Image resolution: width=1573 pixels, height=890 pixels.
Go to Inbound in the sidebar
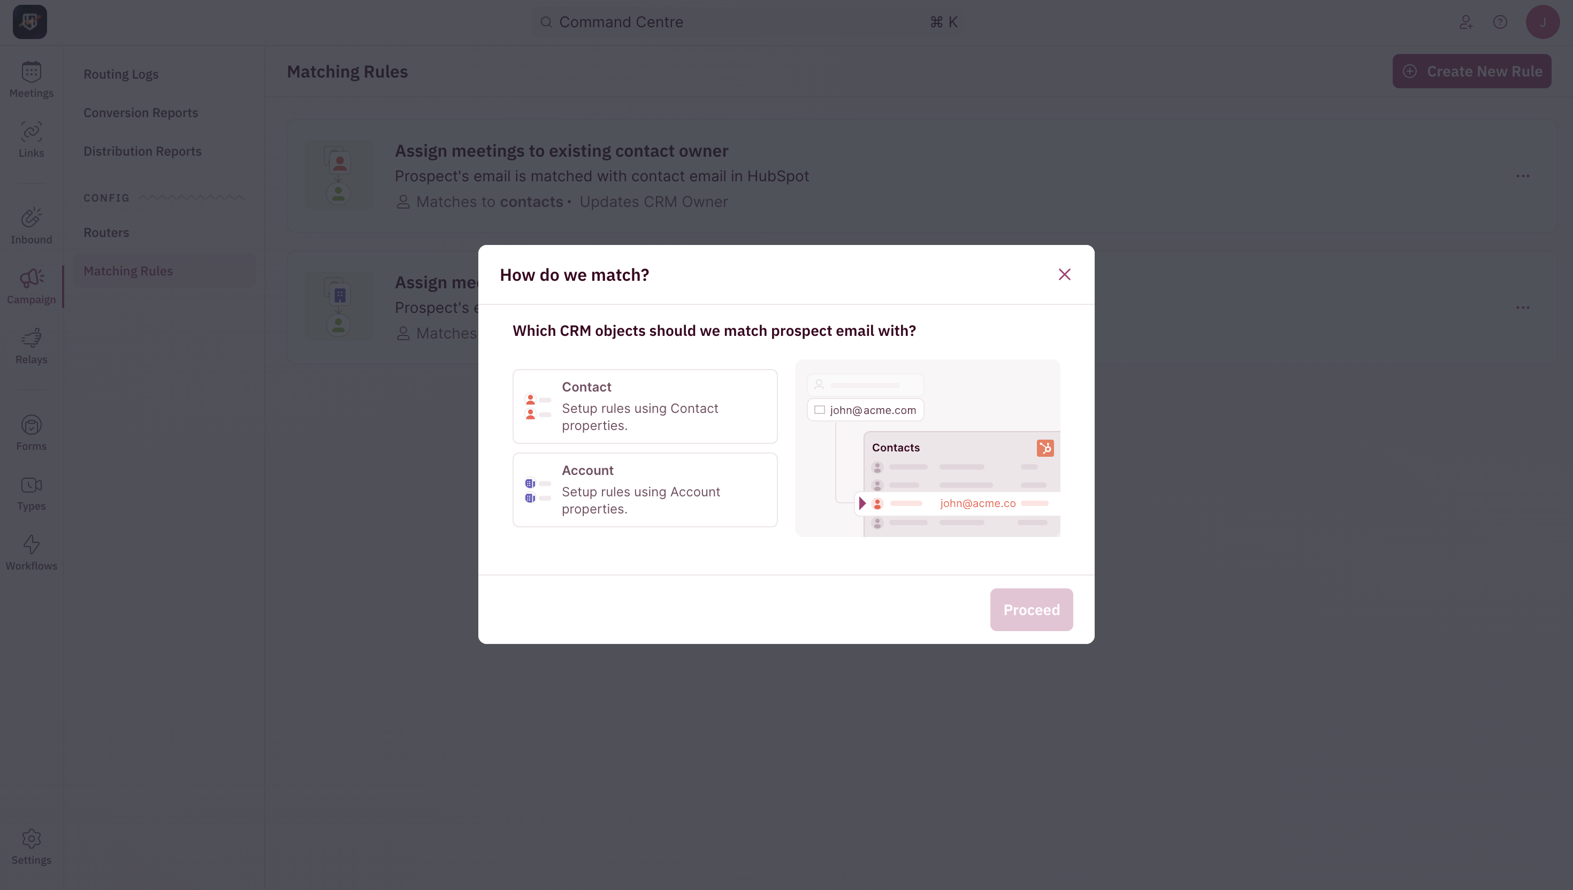pyautogui.click(x=31, y=226)
